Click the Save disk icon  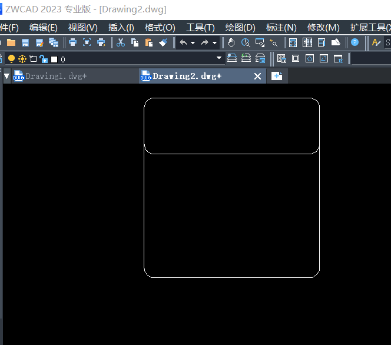click(x=25, y=42)
